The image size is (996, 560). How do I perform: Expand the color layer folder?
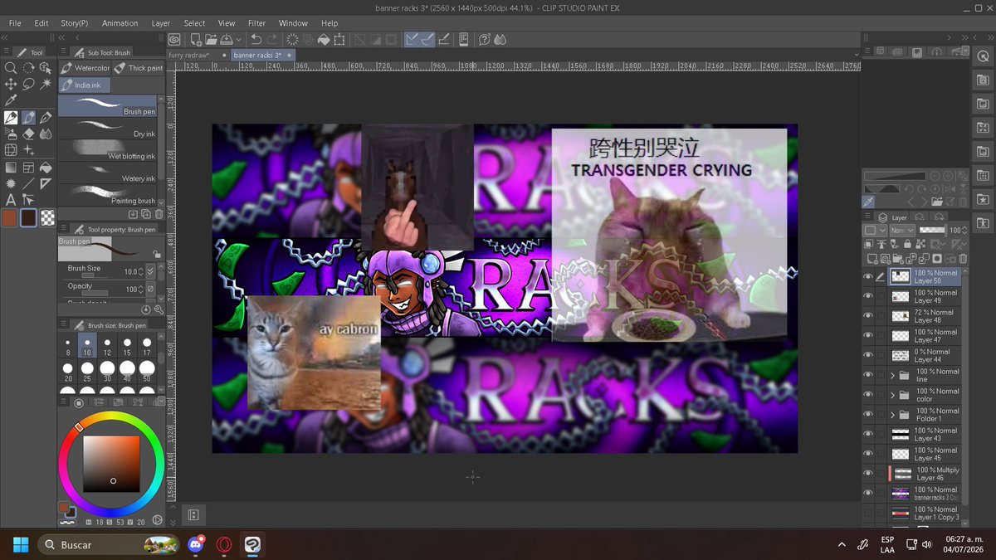[893, 395]
